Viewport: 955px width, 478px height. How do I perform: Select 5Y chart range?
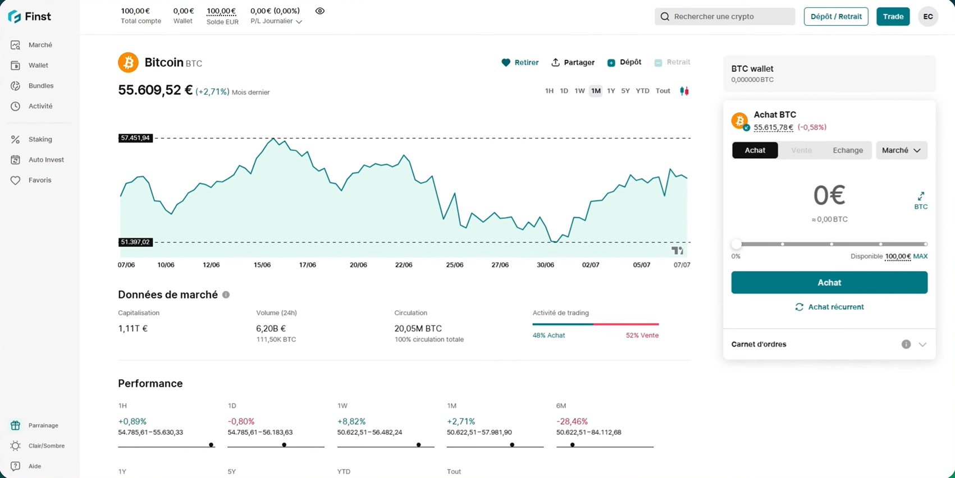[625, 91]
